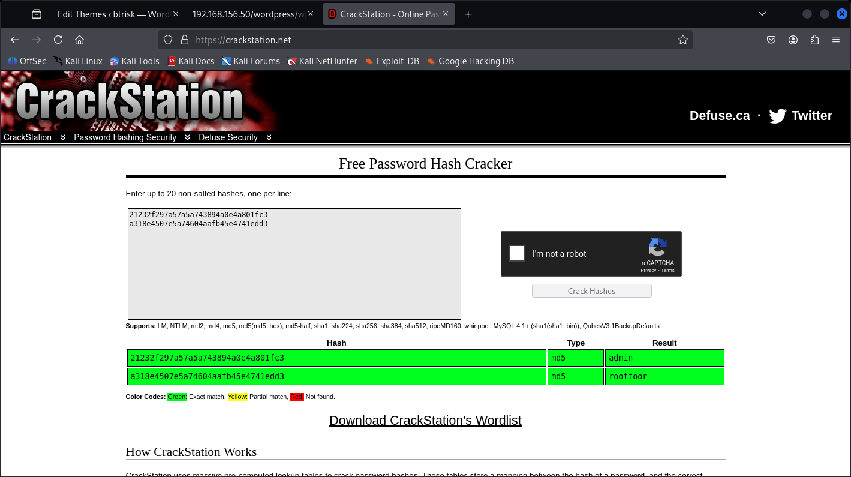Open the Kali Tools bookmark
The height and width of the screenshot is (477, 851).
[x=134, y=61]
